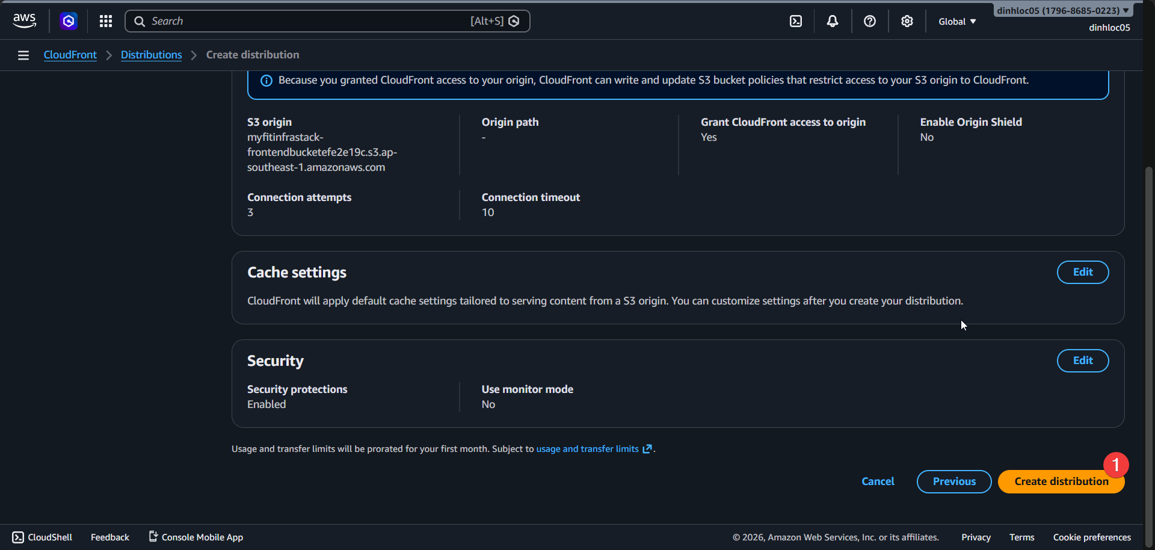Open CloudShell from the bottom status bar
1155x550 pixels.
[42, 537]
